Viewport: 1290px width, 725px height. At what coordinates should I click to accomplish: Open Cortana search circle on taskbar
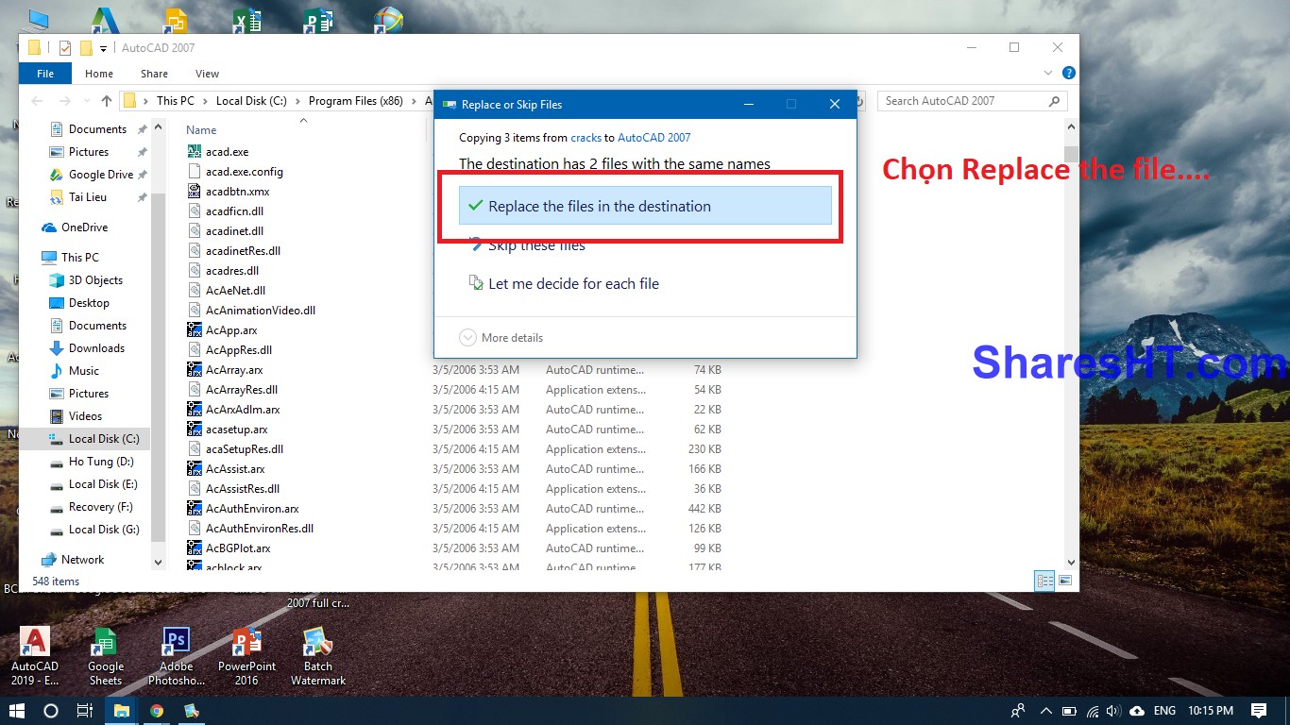51,711
